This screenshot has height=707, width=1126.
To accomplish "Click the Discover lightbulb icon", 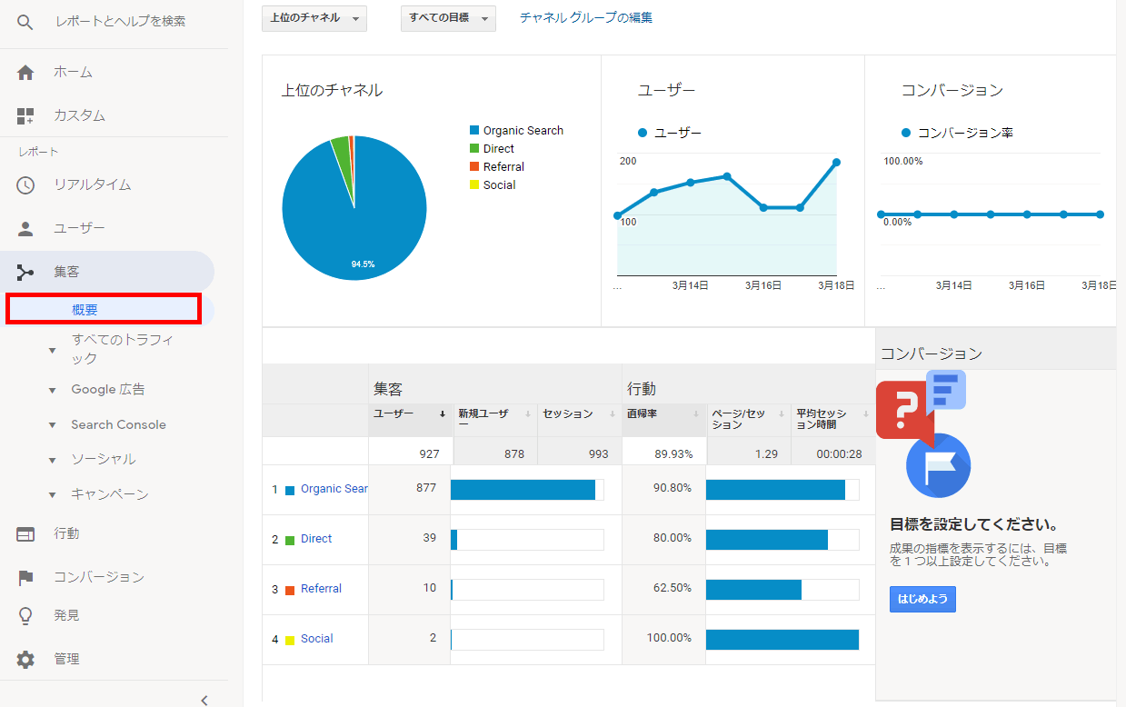I will [x=25, y=616].
